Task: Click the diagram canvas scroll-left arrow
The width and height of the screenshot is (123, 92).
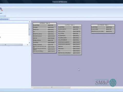Action: click(32, 87)
